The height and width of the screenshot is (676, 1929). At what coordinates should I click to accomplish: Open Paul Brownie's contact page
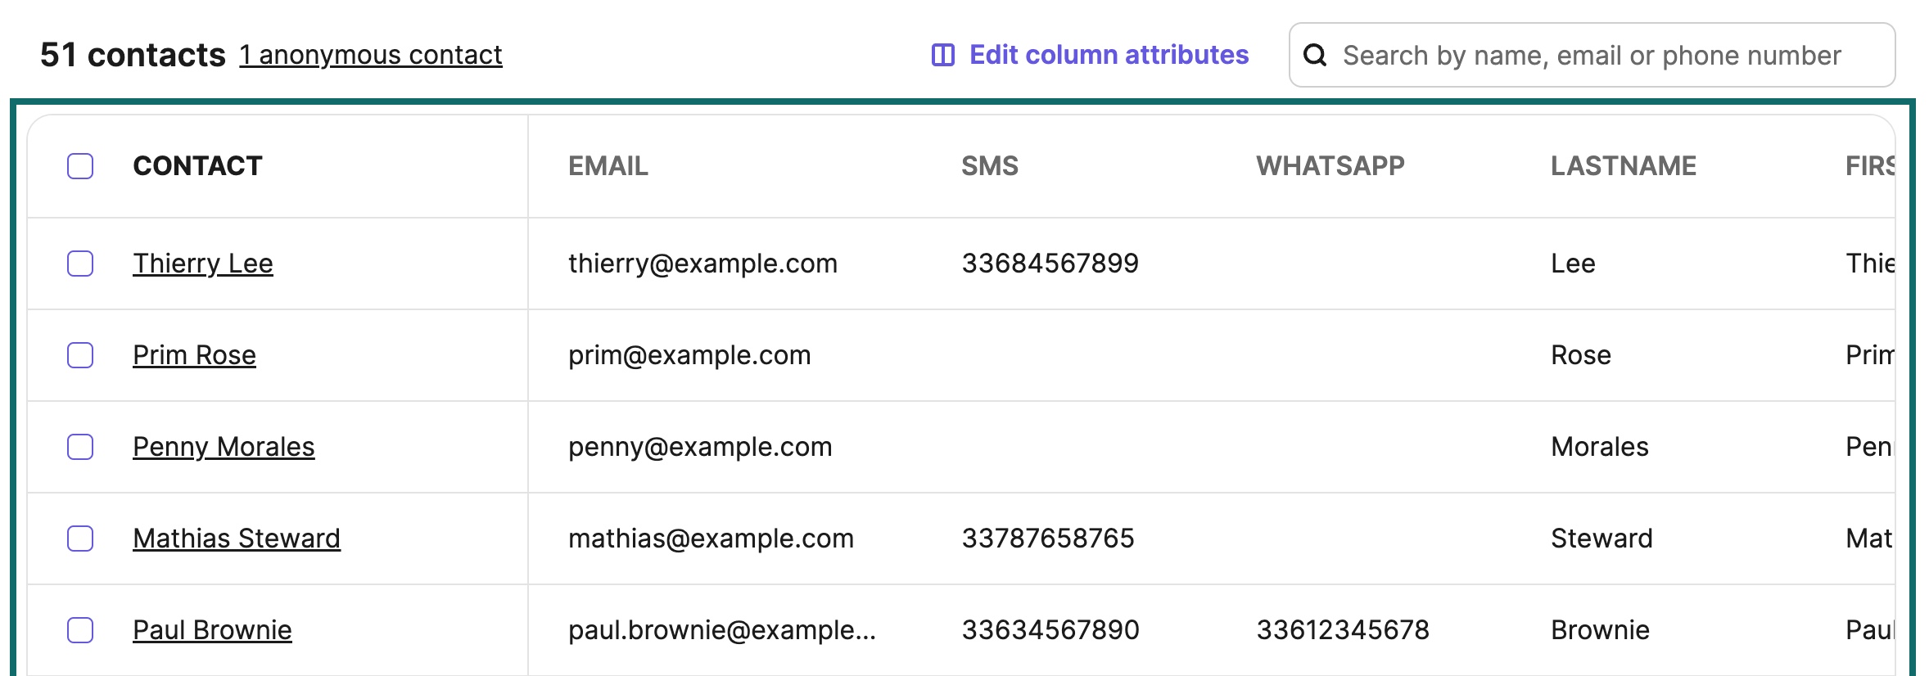213,629
